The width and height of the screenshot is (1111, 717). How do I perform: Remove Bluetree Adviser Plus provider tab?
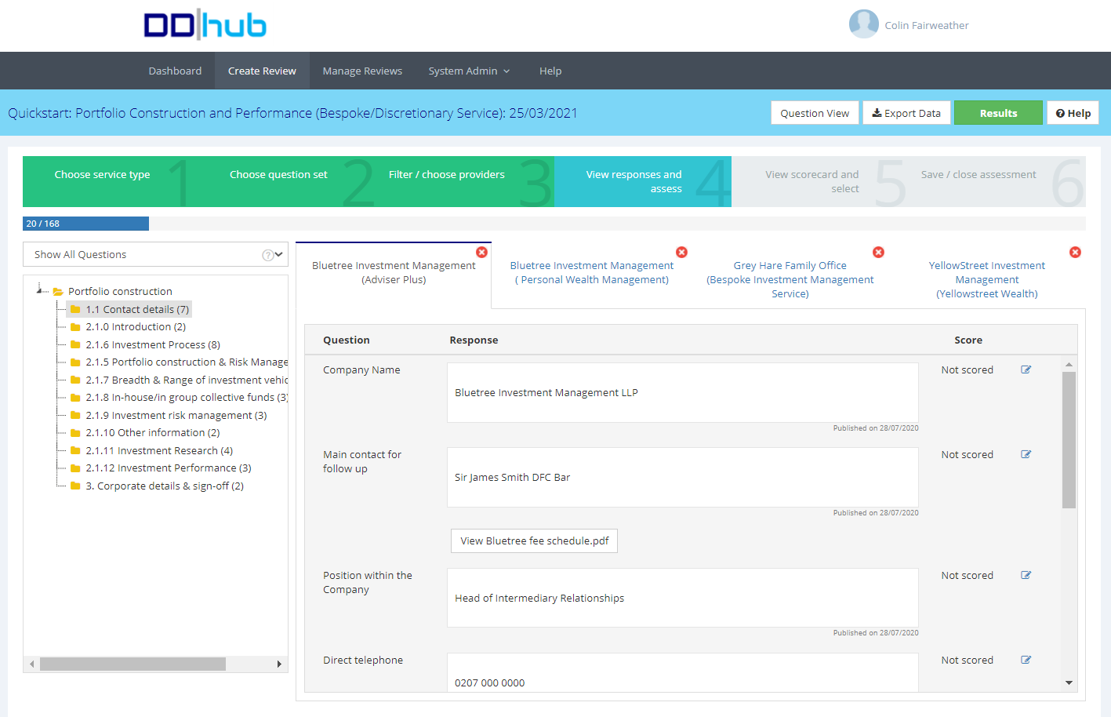481,252
